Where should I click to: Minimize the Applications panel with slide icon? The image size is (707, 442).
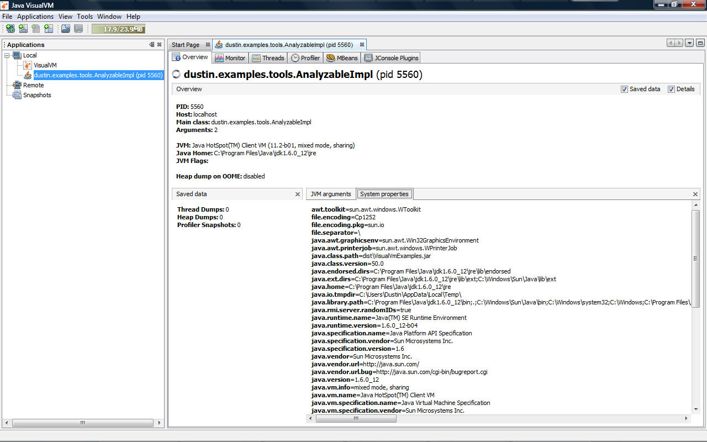point(152,45)
